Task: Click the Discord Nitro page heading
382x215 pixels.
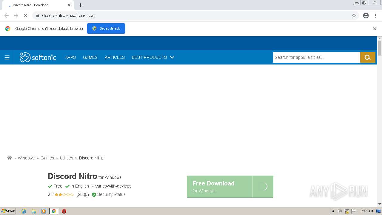Action: coord(73,176)
